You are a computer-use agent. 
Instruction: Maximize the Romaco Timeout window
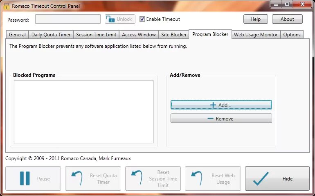click(287, 4)
